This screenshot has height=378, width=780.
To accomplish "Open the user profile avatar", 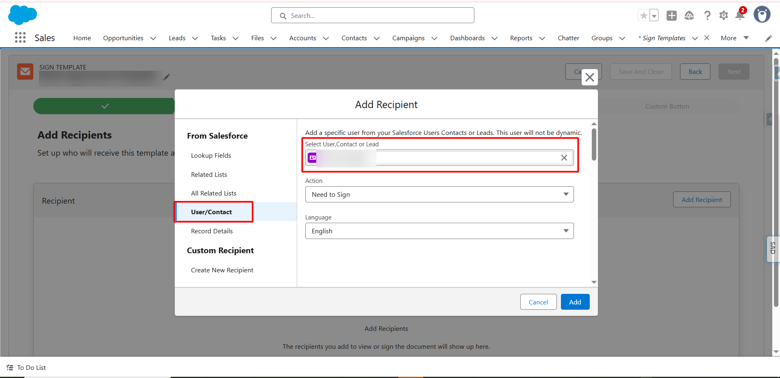I will click(x=762, y=15).
